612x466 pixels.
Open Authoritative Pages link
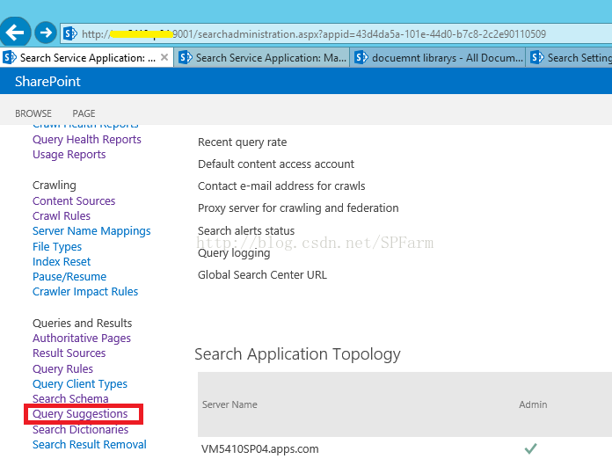[x=82, y=339]
